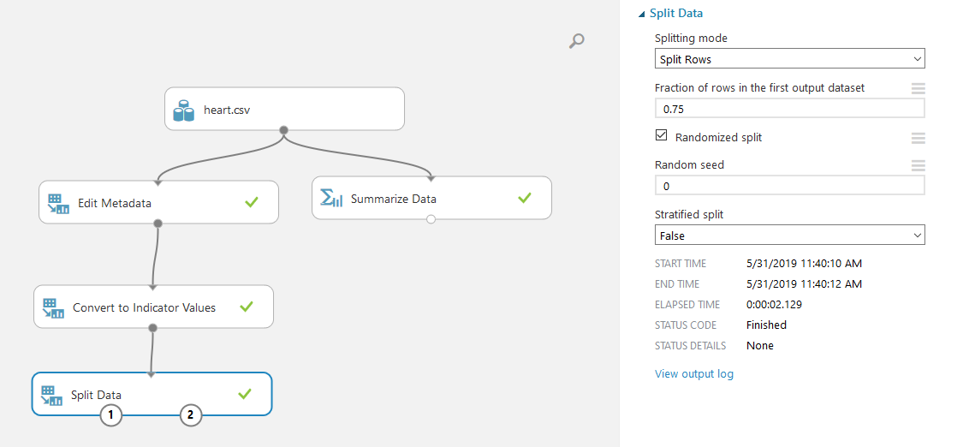Click STATUS DETAILS value None
The width and height of the screenshot is (969, 447).
760,346
